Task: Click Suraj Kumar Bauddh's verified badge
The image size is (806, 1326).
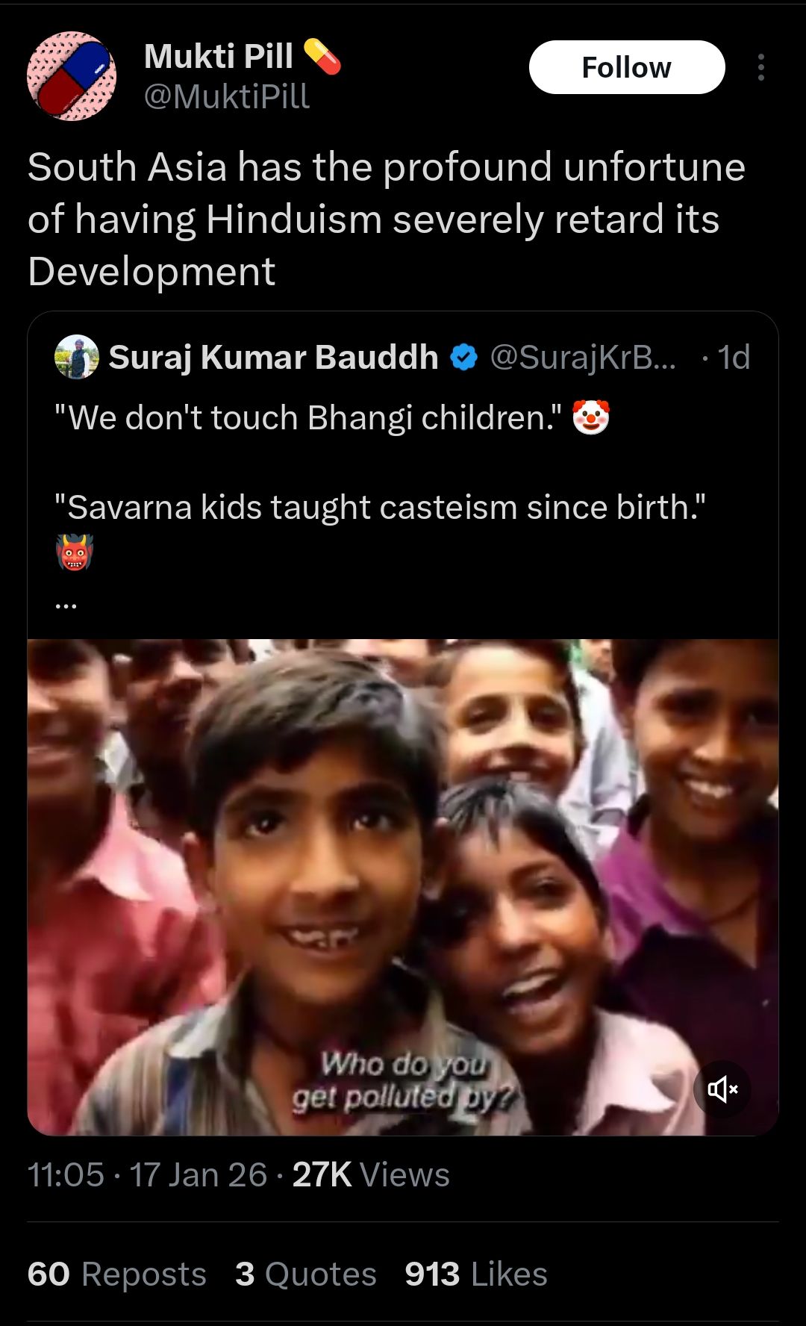Action: click(x=463, y=358)
